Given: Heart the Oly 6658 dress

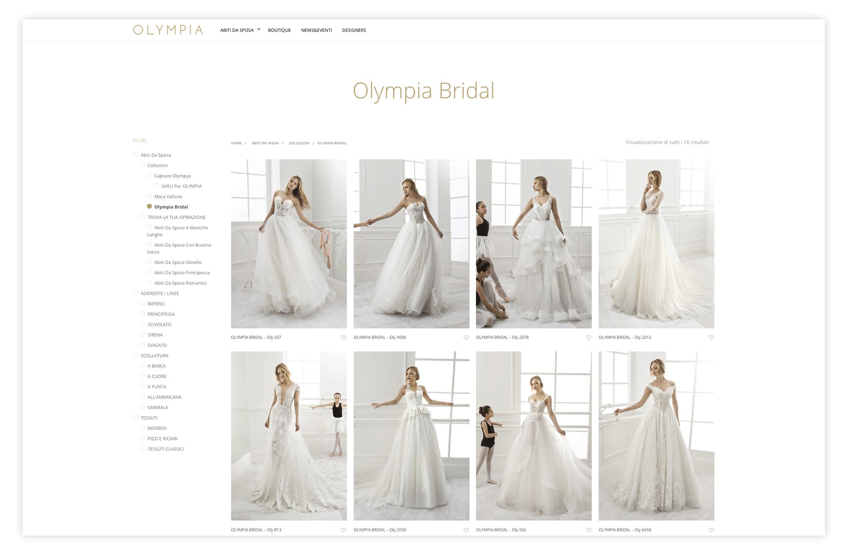Looking at the screenshot, I should (x=711, y=530).
